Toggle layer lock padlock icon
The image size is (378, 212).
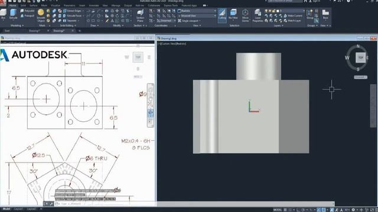click(x=274, y=11)
